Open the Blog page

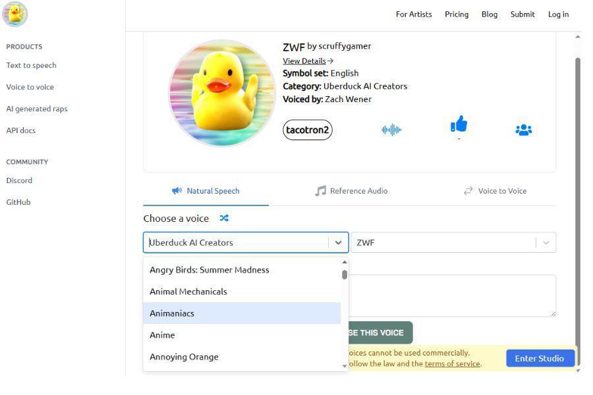click(490, 14)
